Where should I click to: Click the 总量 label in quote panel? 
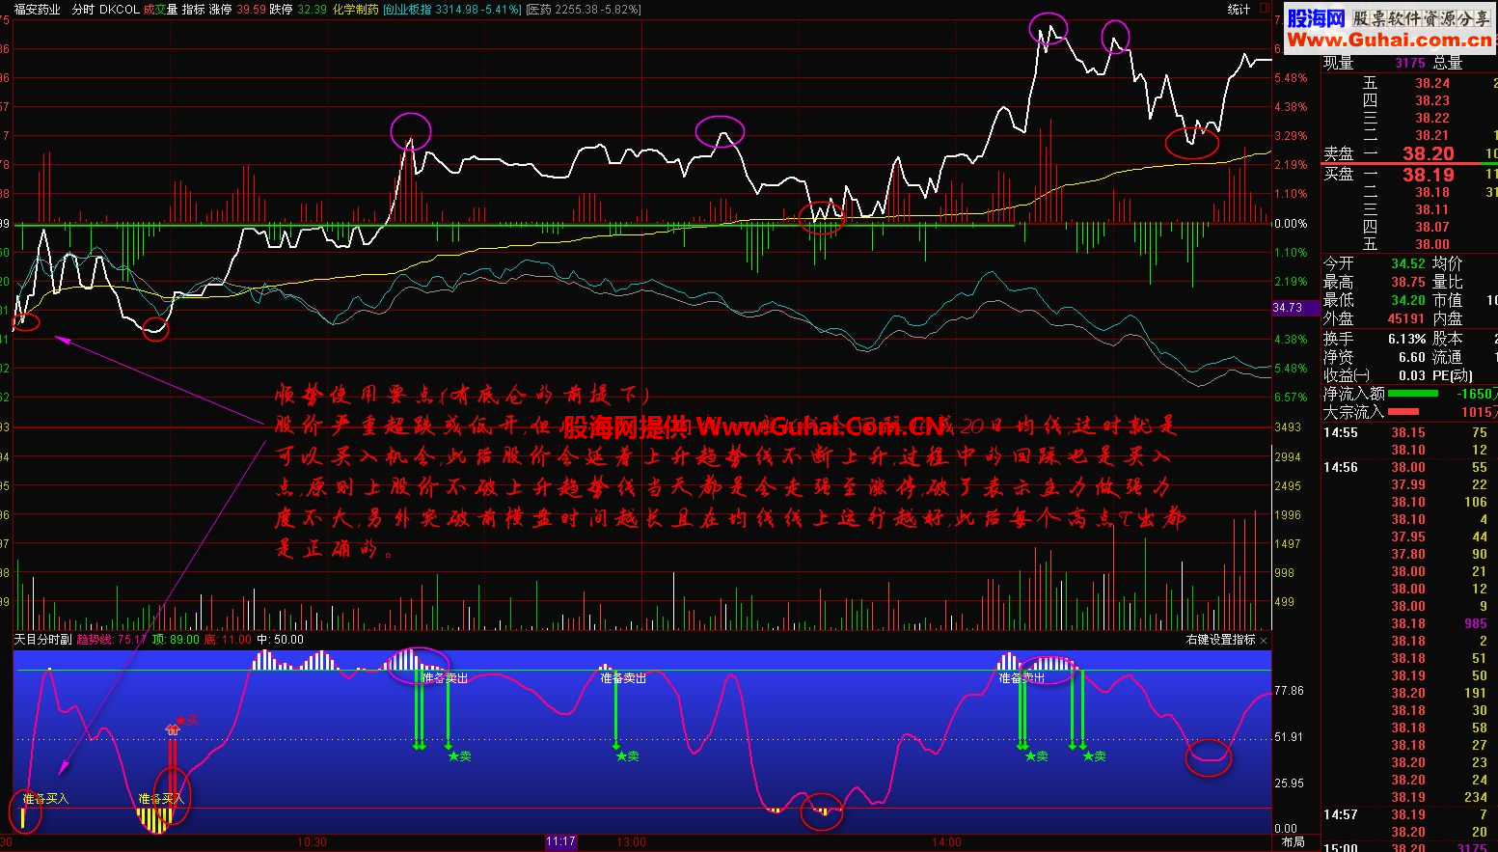click(x=1448, y=63)
